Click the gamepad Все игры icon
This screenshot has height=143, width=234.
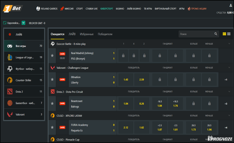click(10, 46)
